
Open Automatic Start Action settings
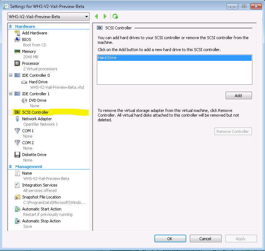pos(41,209)
